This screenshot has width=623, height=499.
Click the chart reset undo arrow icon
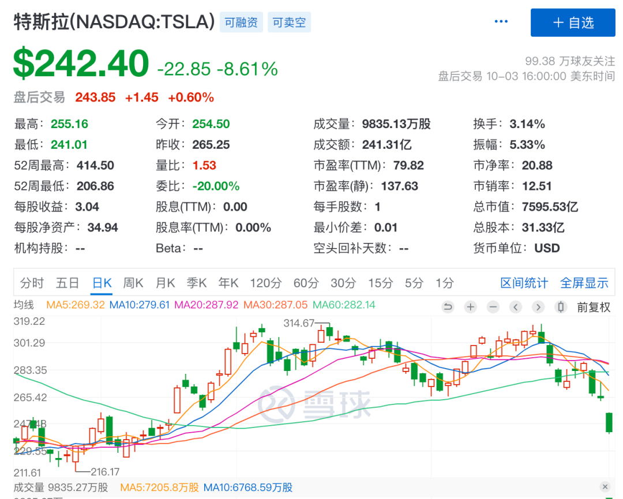coord(448,307)
